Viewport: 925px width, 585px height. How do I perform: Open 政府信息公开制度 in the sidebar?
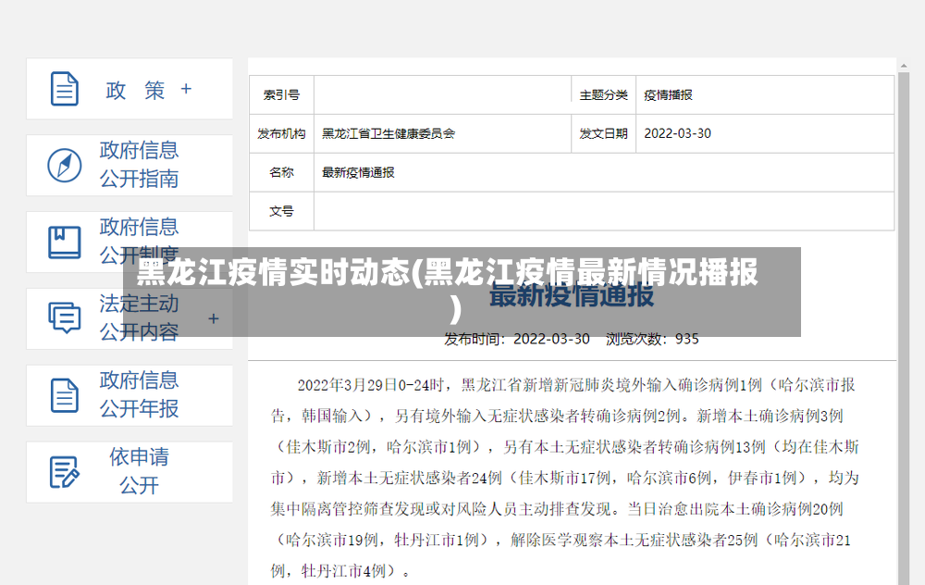[129, 242]
